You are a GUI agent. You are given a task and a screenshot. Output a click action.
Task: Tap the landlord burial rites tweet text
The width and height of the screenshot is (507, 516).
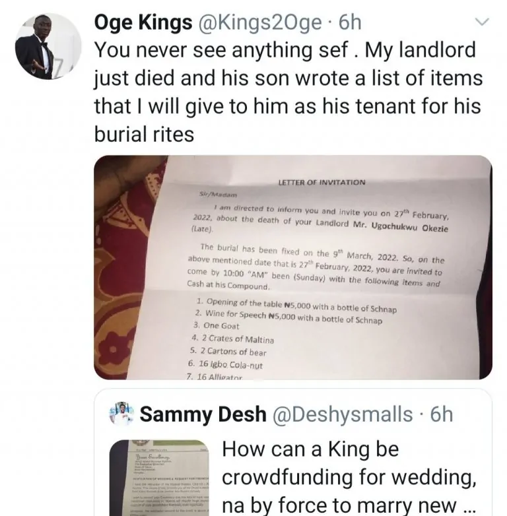point(288,92)
